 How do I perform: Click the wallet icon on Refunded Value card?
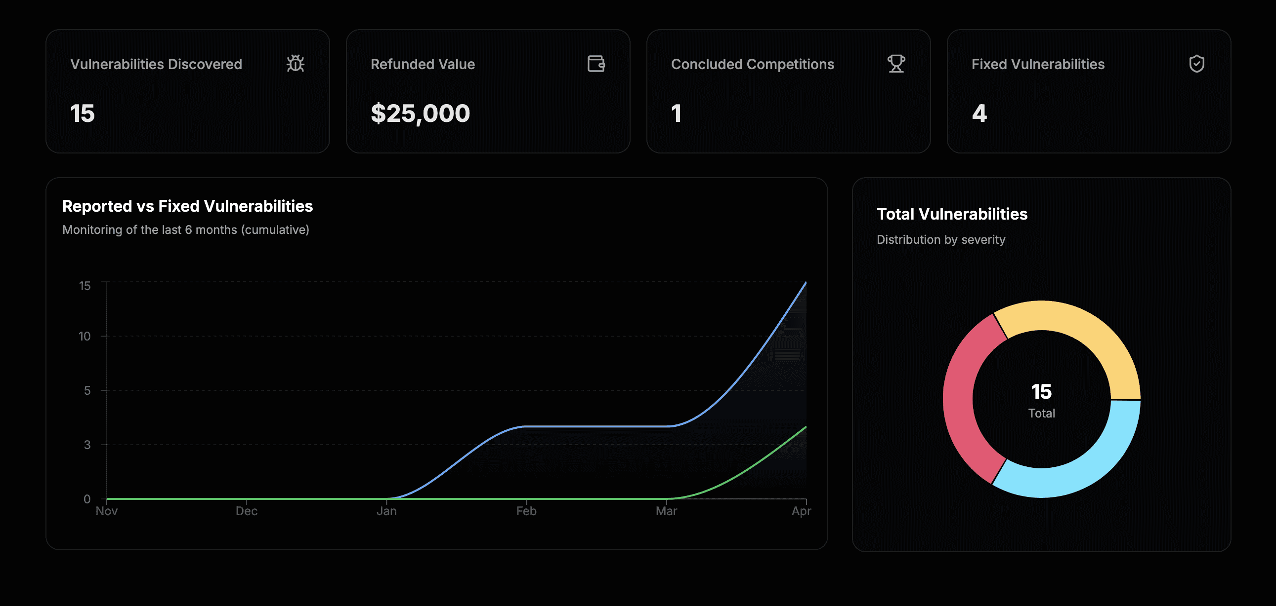(596, 64)
